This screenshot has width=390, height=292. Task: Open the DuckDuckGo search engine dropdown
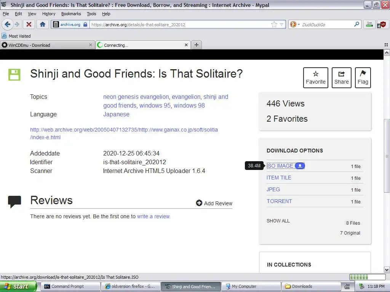(295, 24)
